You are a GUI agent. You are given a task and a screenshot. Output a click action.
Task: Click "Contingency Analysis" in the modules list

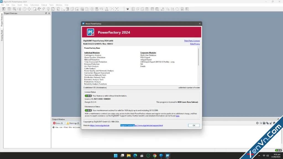coord(93,55)
